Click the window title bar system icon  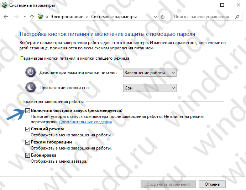(4, 5)
